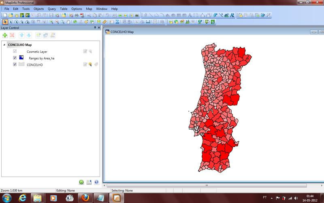Click Move Layer Up arrow icon
This screenshot has width=324, height=203.
pyautogui.click(x=21, y=35)
